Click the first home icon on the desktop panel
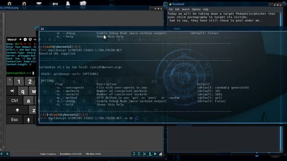This screenshot has width=287, height=161. point(9,4)
